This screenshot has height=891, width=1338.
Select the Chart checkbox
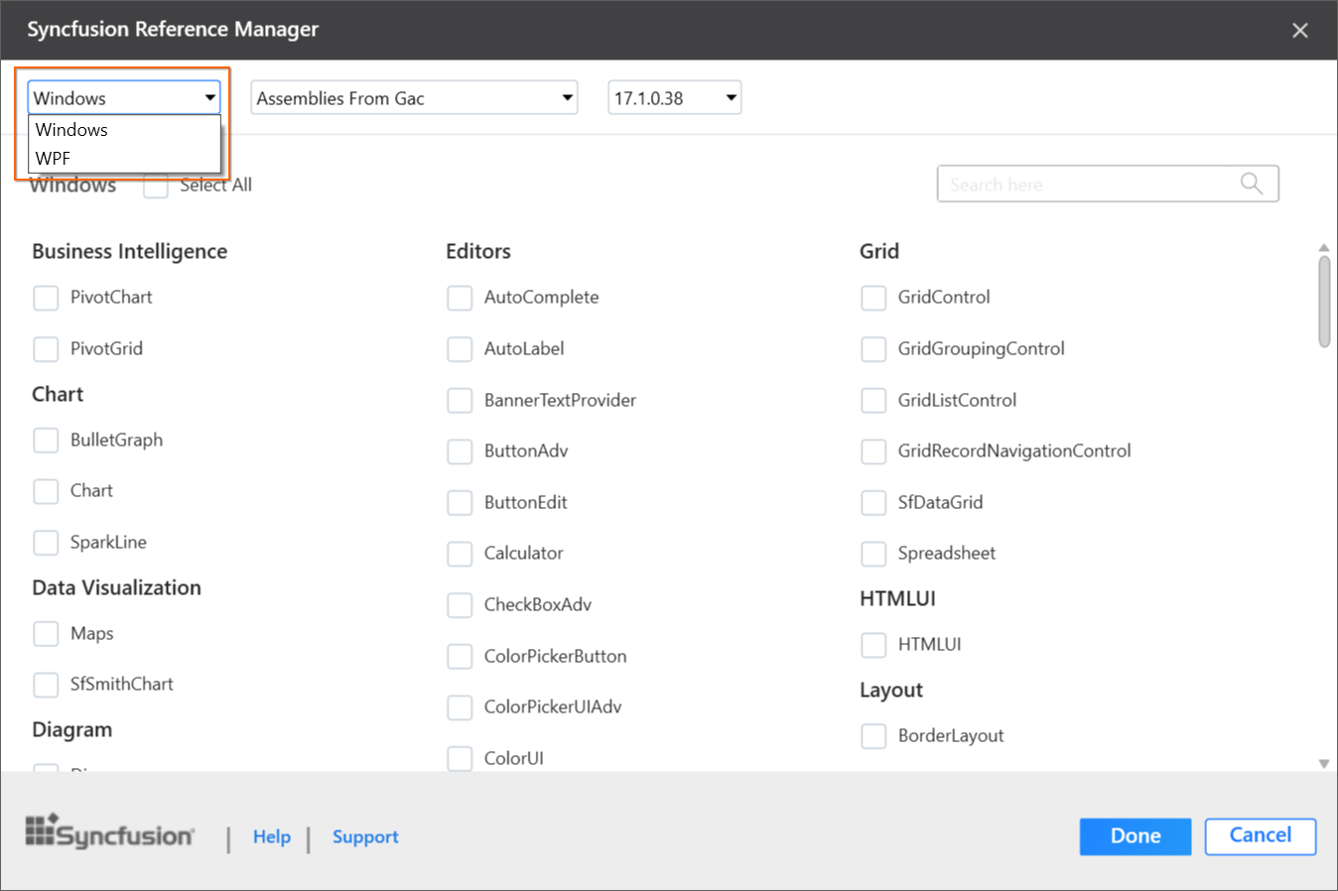pyautogui.click(x=46, y=491)
